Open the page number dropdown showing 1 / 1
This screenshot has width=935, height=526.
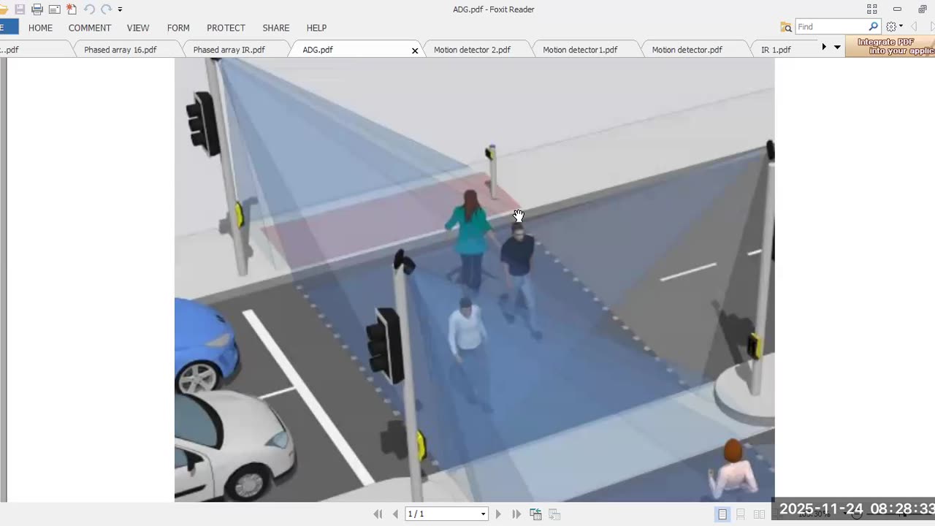446,514
